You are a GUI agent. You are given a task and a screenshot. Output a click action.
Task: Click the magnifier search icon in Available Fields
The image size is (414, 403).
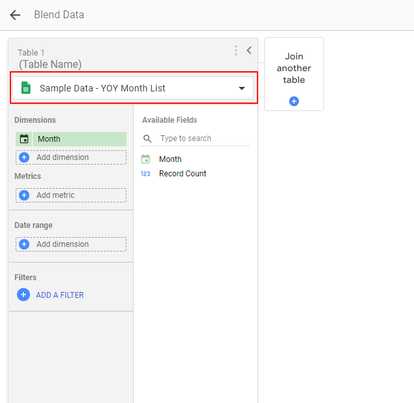click(x=147, y=138)
